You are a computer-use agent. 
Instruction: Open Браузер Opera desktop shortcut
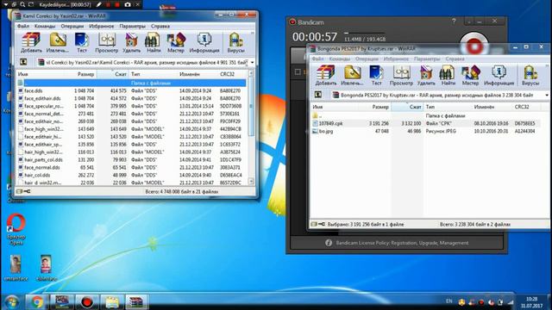[16, 228]
